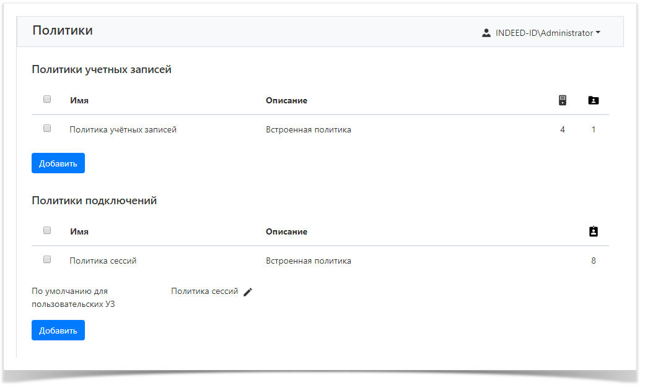The width and height of the screenshot is (645, 388).
Task: Click Описание column header in connection policies table
Action: [x=286, y=231]
